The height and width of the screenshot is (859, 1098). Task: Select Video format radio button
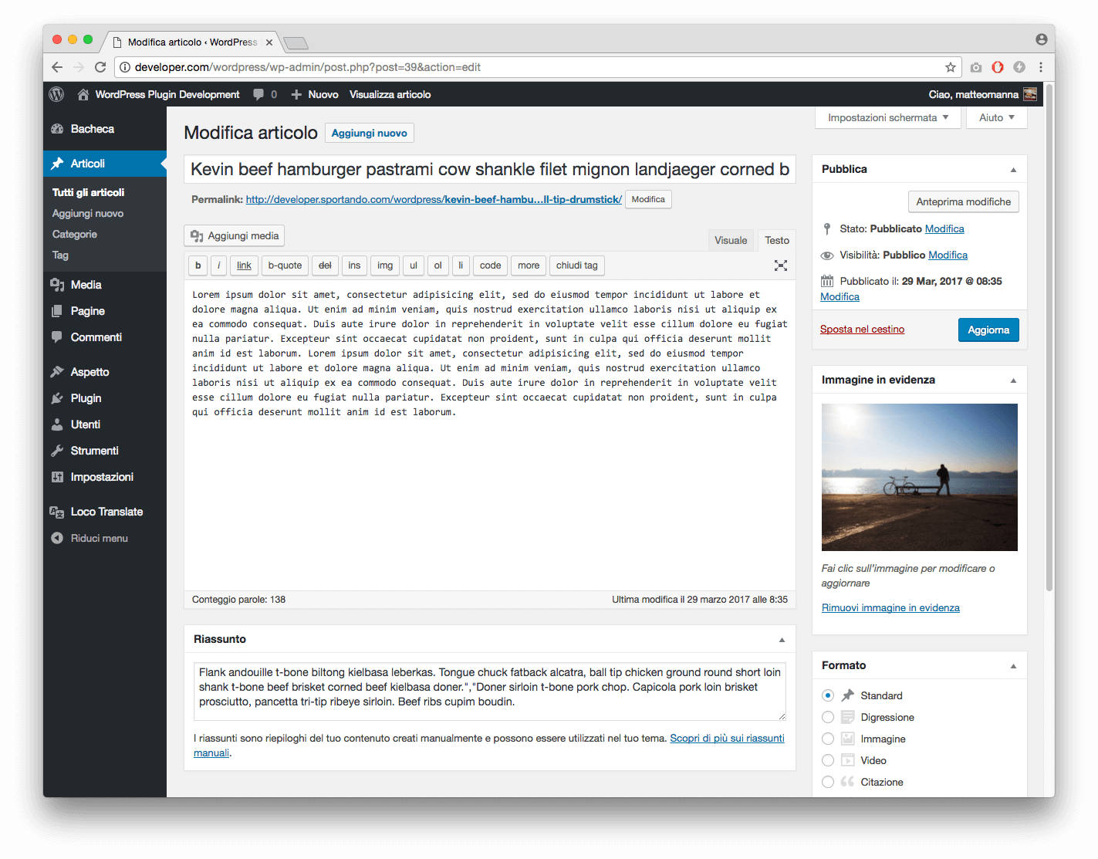click(x=828, y=760)
